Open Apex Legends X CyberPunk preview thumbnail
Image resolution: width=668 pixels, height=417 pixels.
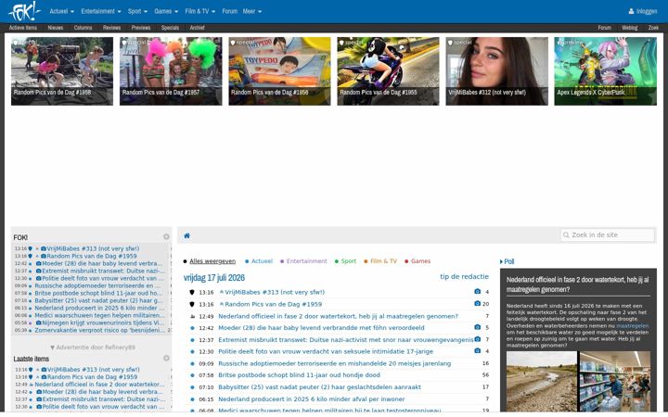605,71
